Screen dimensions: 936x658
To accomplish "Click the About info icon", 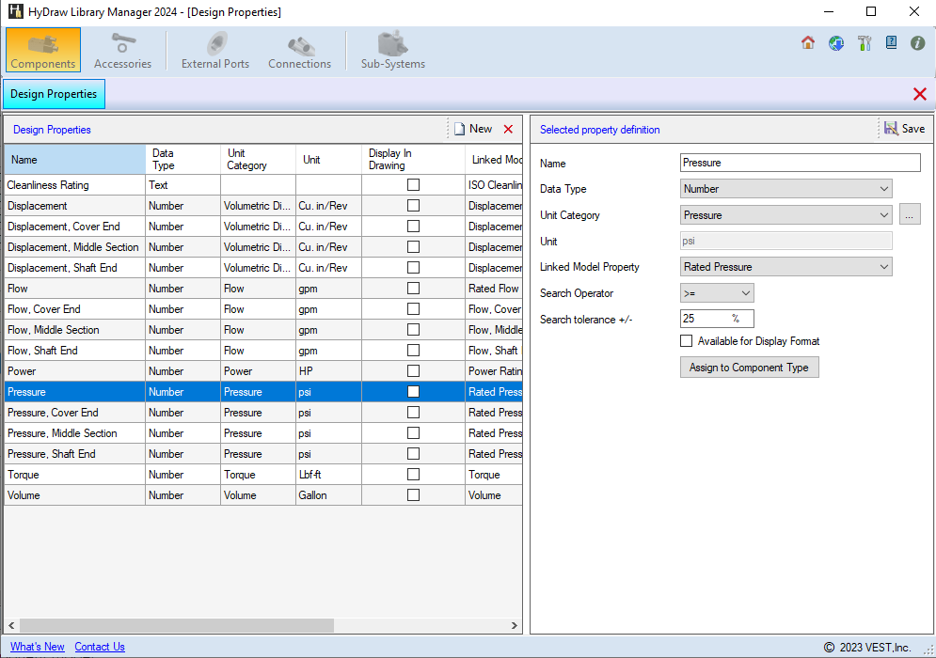I will [917, 43].
